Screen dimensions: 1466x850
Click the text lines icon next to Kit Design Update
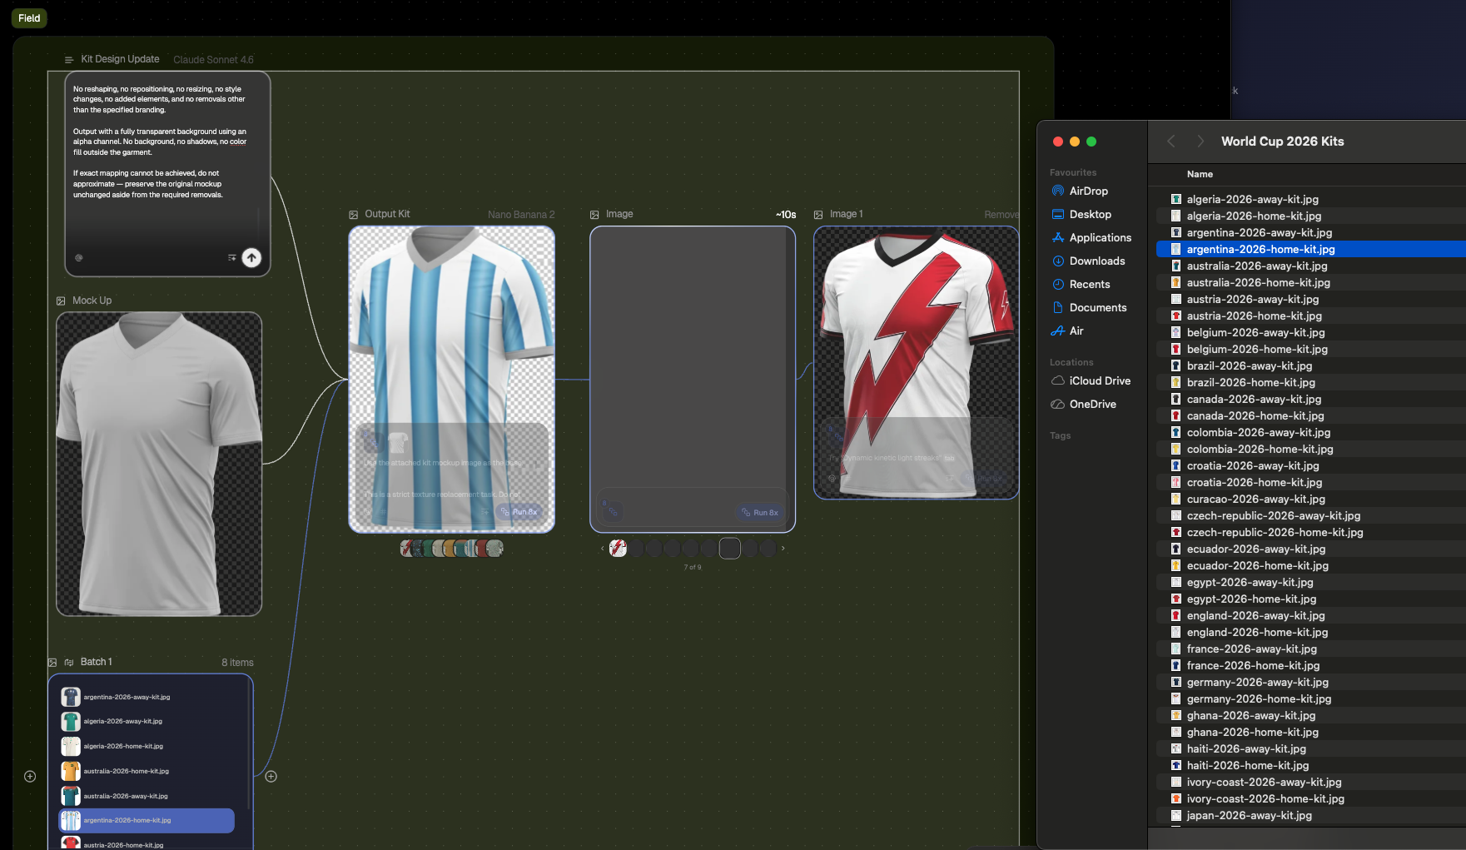click(x=69, y=60)
